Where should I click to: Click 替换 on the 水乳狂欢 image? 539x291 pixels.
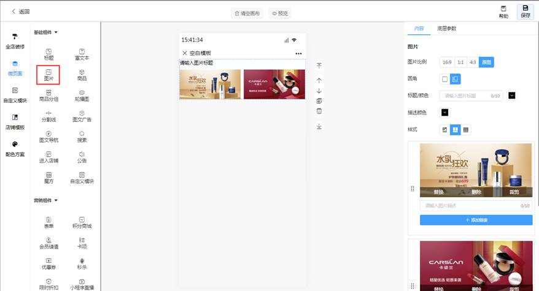(x=438, y=192)
